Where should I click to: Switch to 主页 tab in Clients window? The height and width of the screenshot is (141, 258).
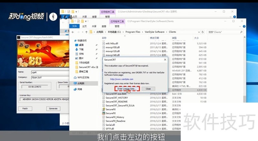coord(84,26)
